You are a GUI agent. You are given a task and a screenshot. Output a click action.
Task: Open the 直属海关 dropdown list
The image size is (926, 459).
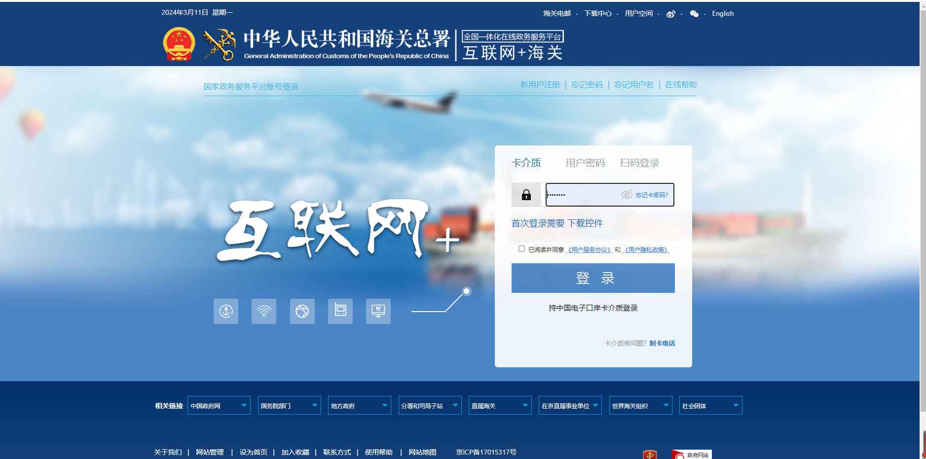click(x=500, y=405)
